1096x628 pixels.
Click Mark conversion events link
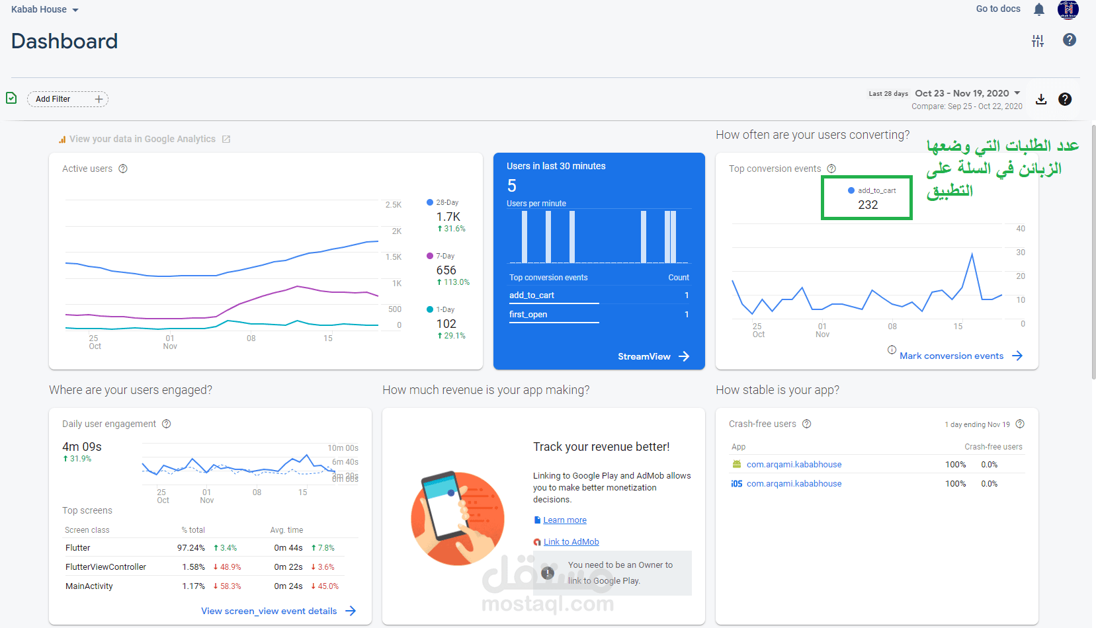[951, 356]
